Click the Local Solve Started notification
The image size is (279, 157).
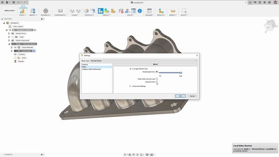pyautogui.click(x=255, y=148)
